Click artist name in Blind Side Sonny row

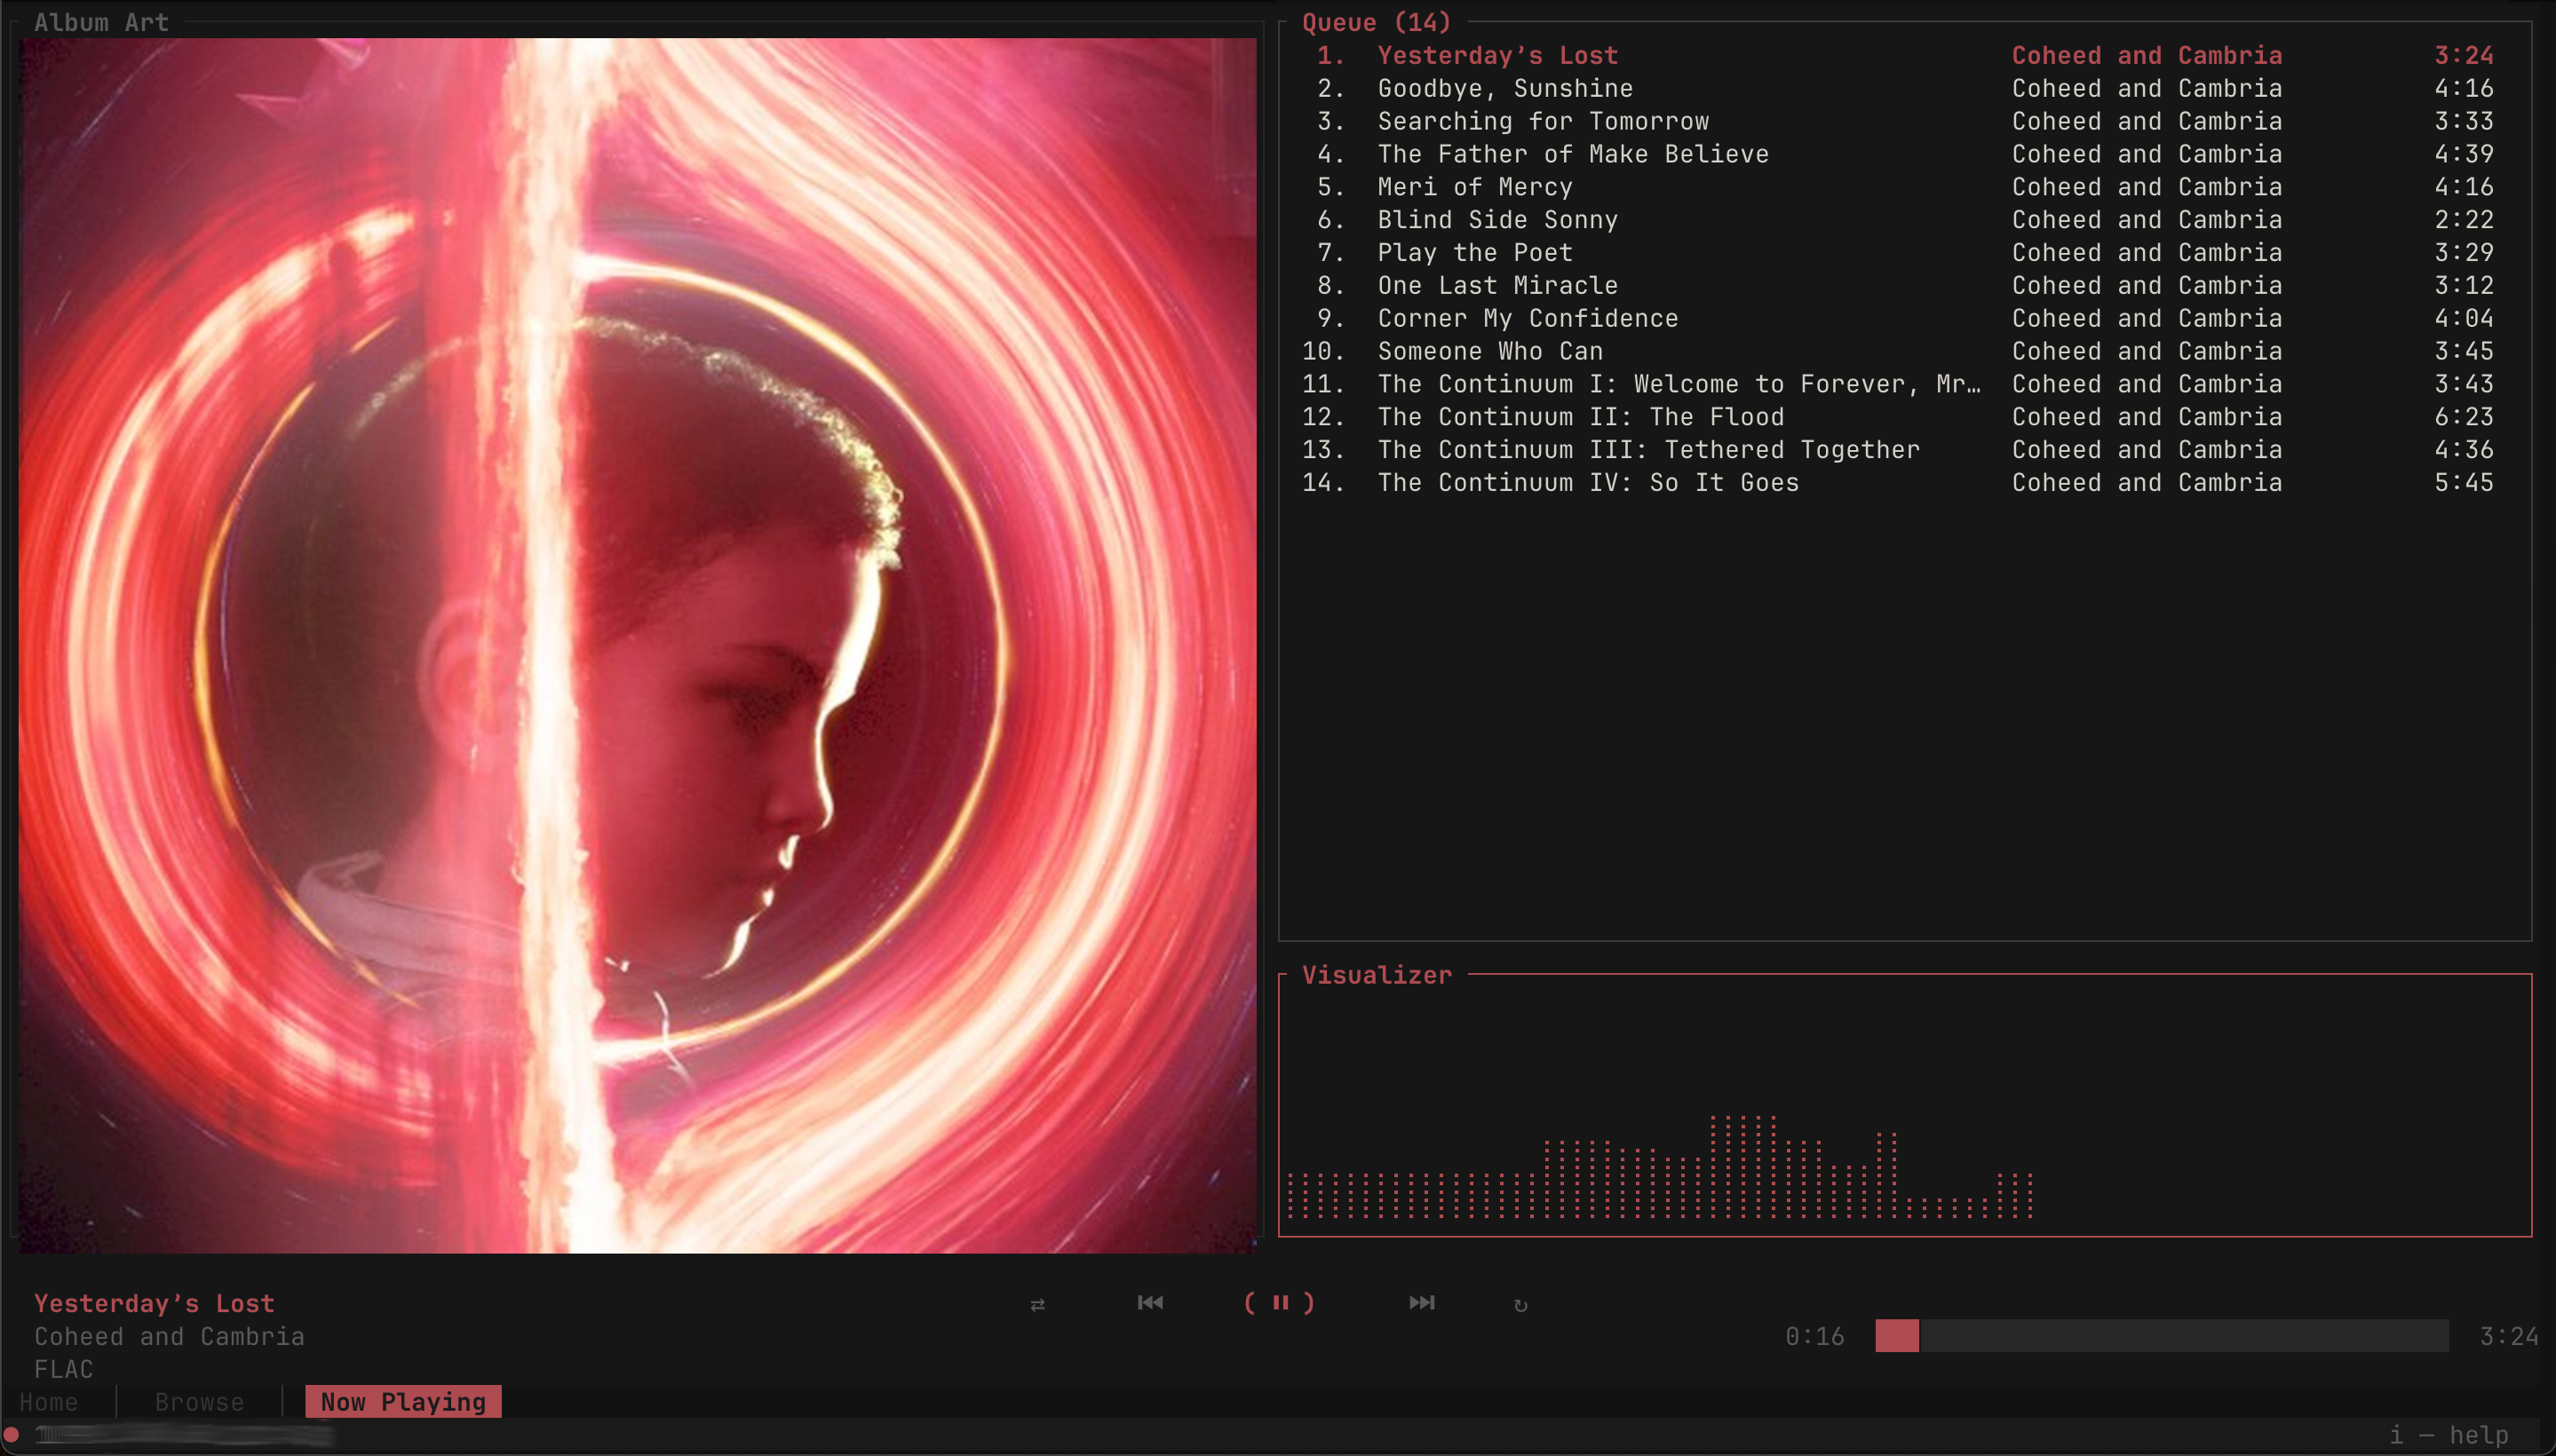(x=2147, y=220)
